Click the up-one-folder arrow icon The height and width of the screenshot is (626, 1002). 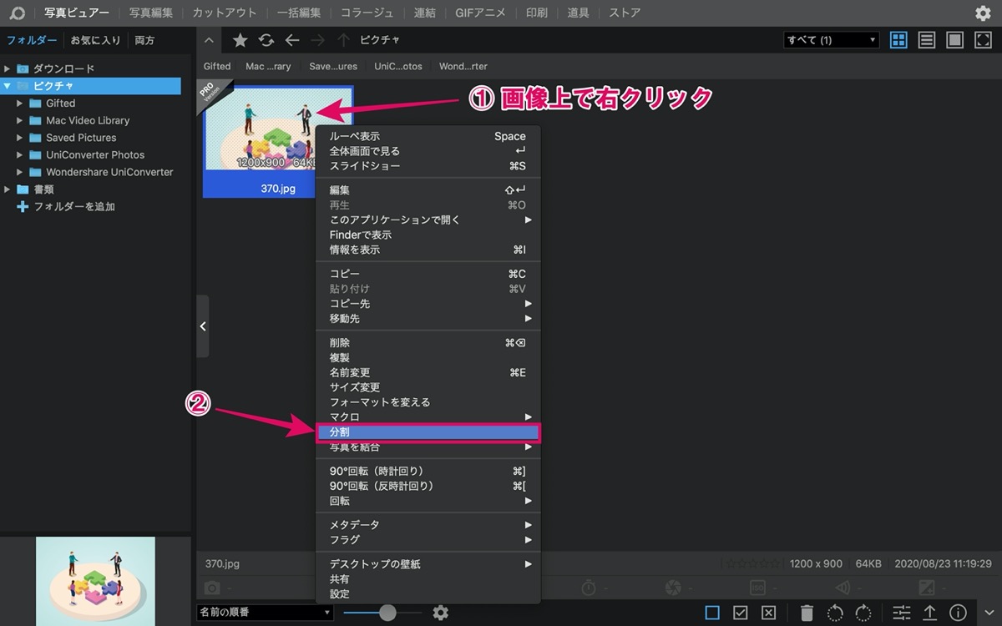pos(343,40)
